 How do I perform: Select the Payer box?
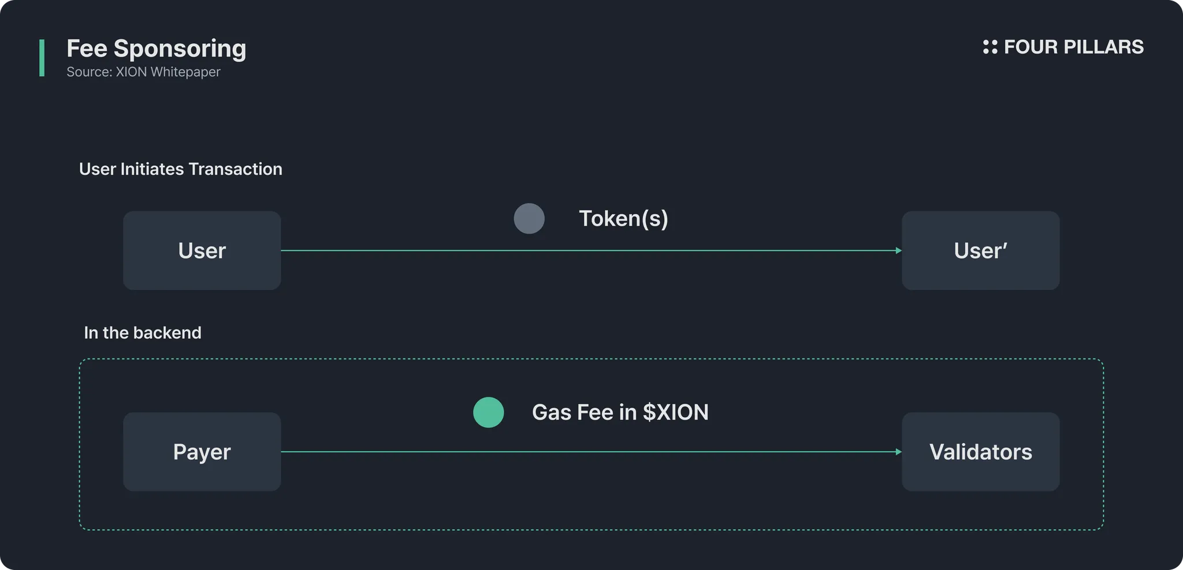(x=202, y=452)
